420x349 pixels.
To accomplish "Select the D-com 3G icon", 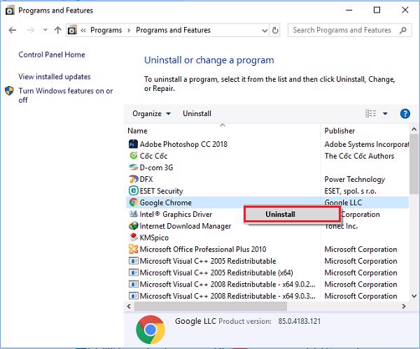I will (133, 167).
